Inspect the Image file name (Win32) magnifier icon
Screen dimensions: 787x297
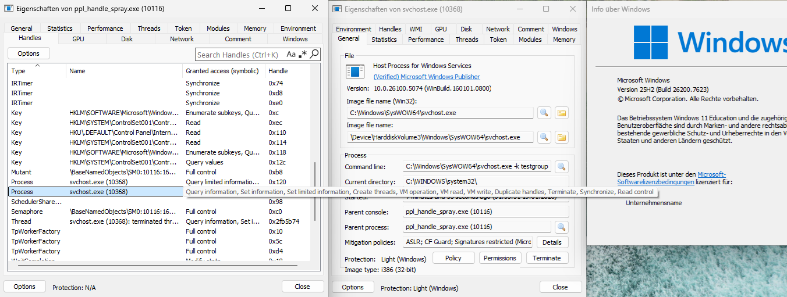(544, 113)
